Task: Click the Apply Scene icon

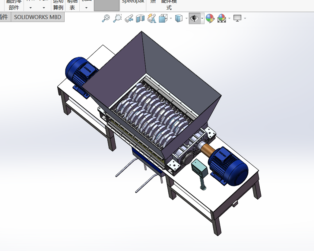Action: (222, 18)
